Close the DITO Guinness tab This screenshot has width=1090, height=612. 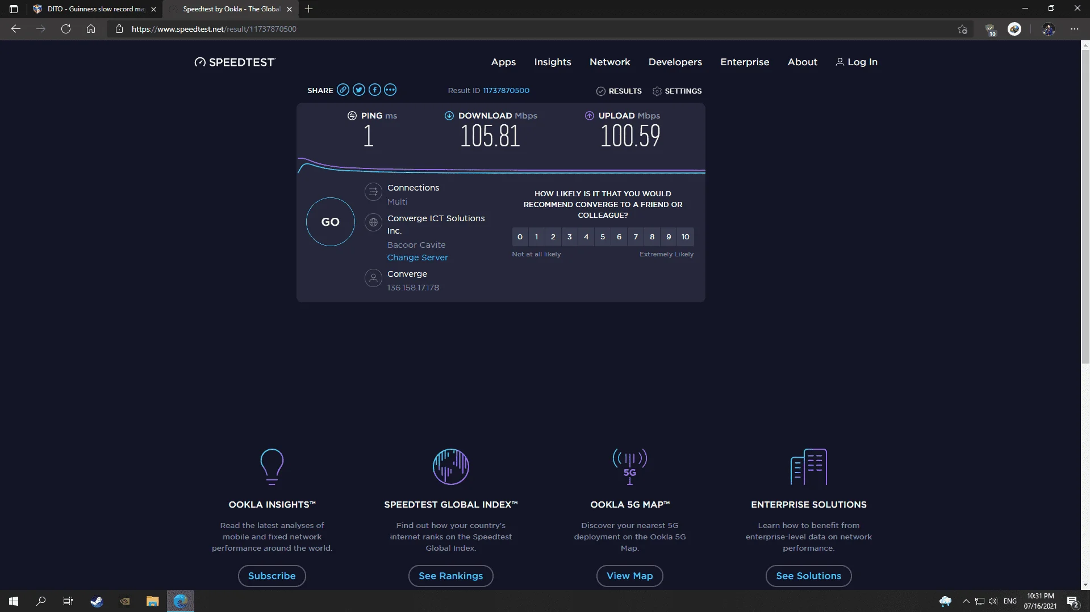tap(153, 9)
